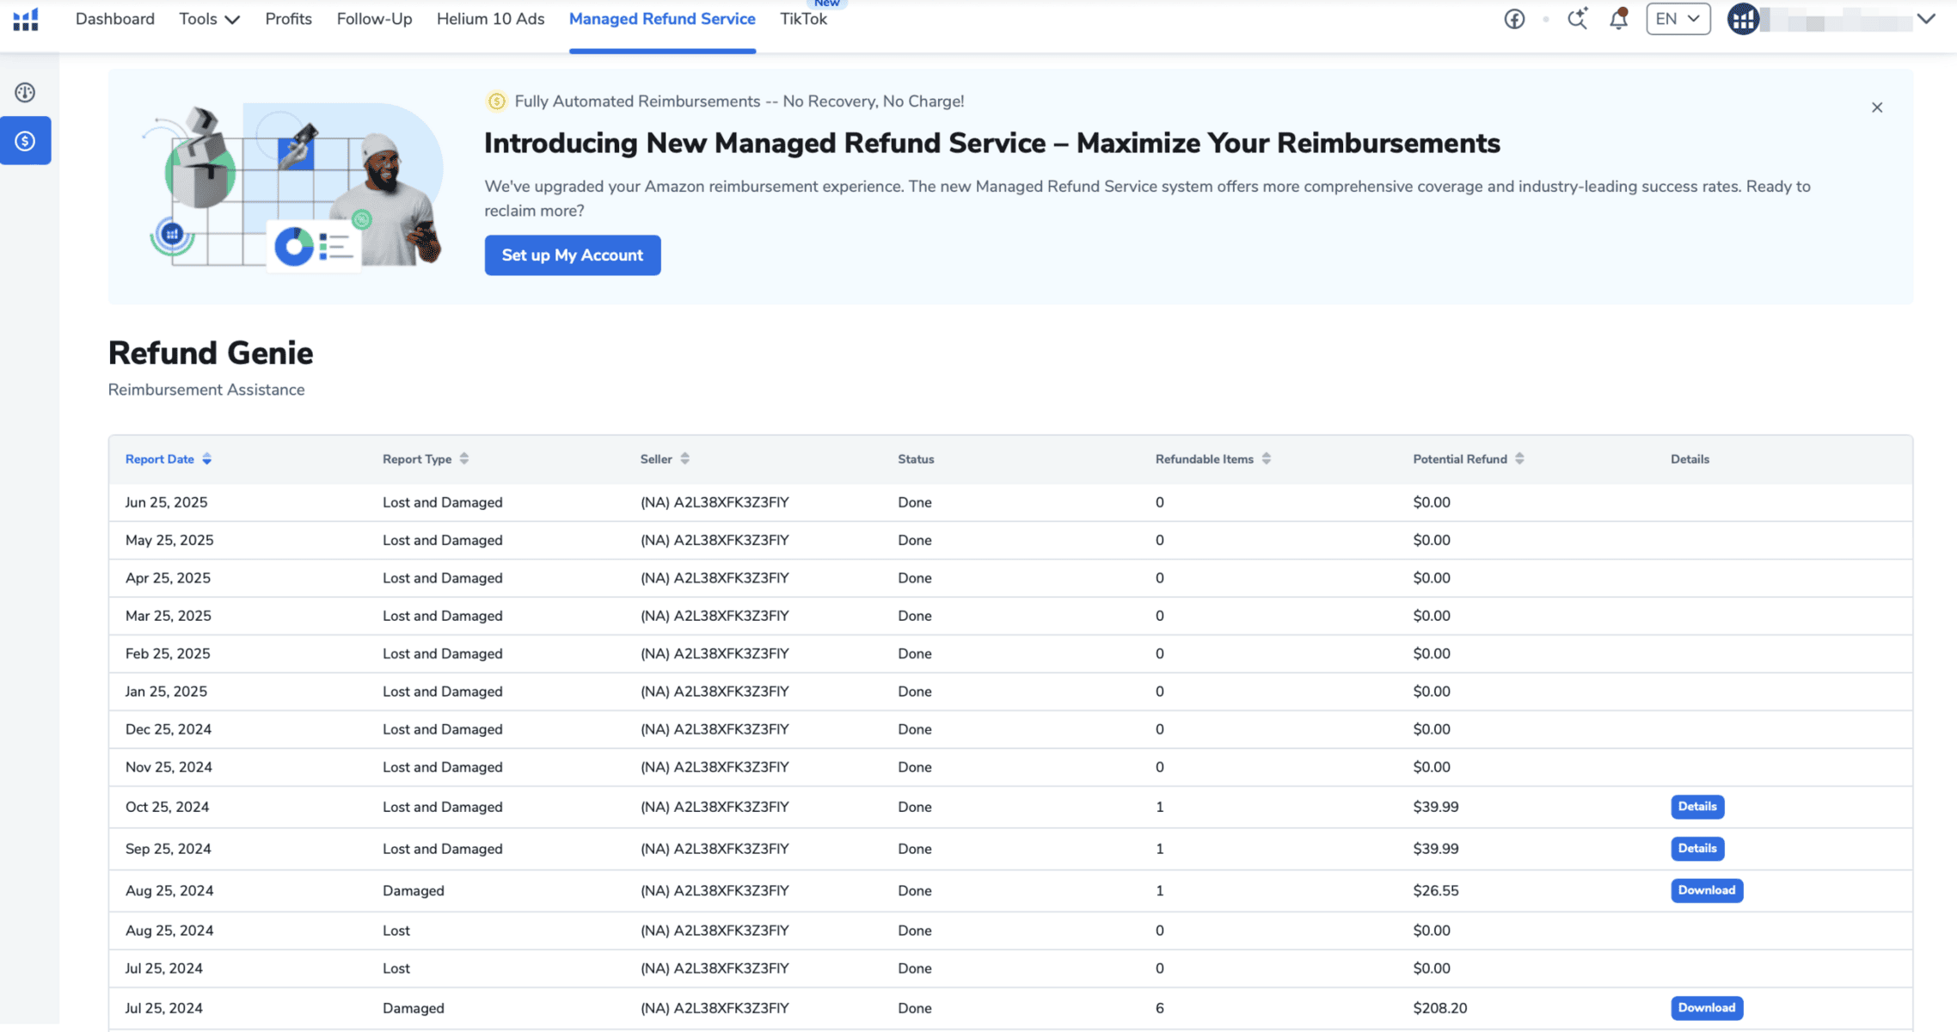Open the sidebar dashboard gauge icon

click(25, 92)
